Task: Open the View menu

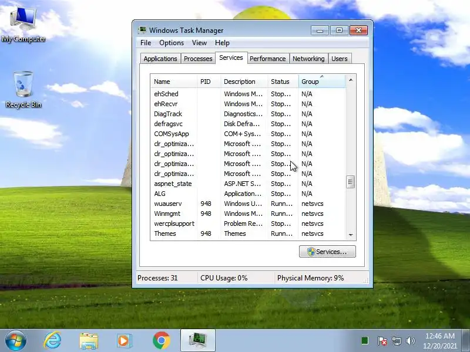Action: [199, 43]
